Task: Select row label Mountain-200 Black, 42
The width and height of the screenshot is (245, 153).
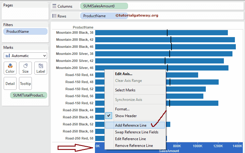Action: pyautogui.click(x=75, y=40)
